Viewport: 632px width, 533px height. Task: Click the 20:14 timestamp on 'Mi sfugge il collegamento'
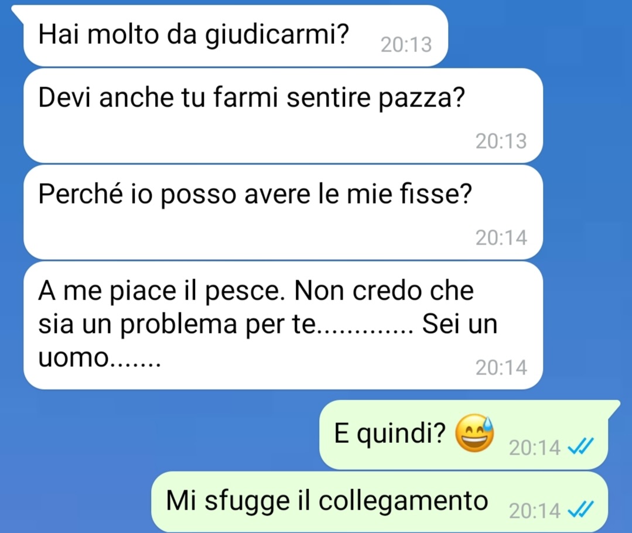click(534, 511)
